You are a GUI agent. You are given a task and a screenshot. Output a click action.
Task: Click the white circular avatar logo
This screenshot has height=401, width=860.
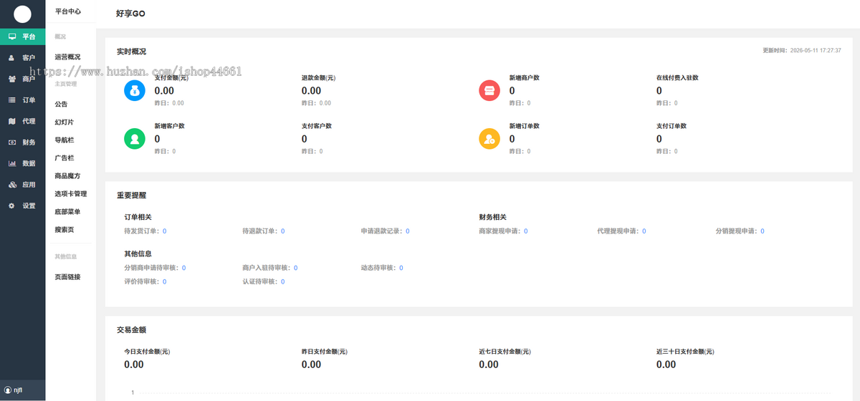23,14
